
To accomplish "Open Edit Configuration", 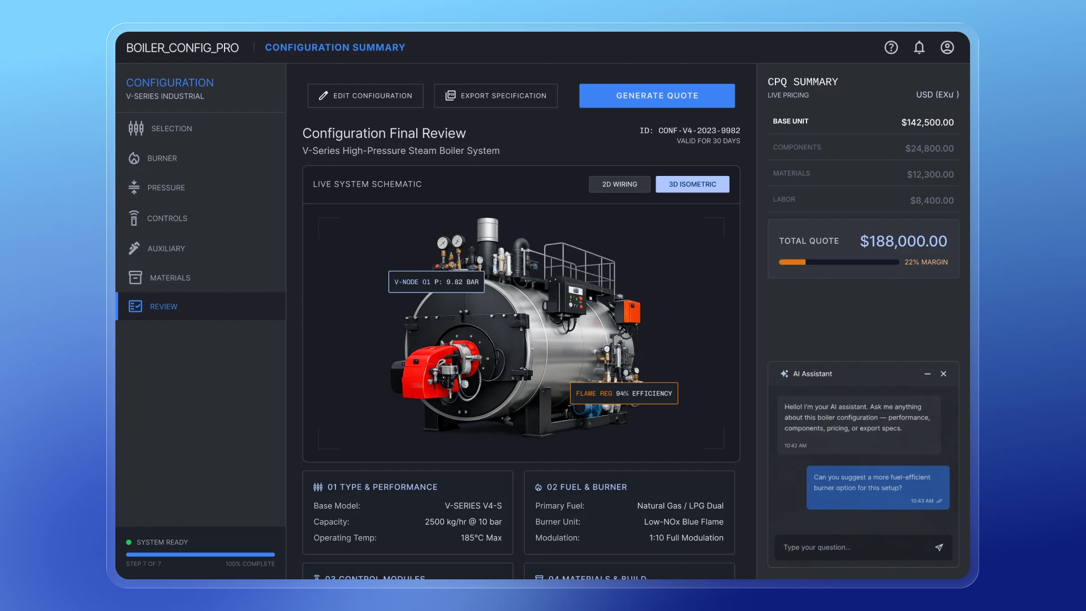I will tap(365, 96).
